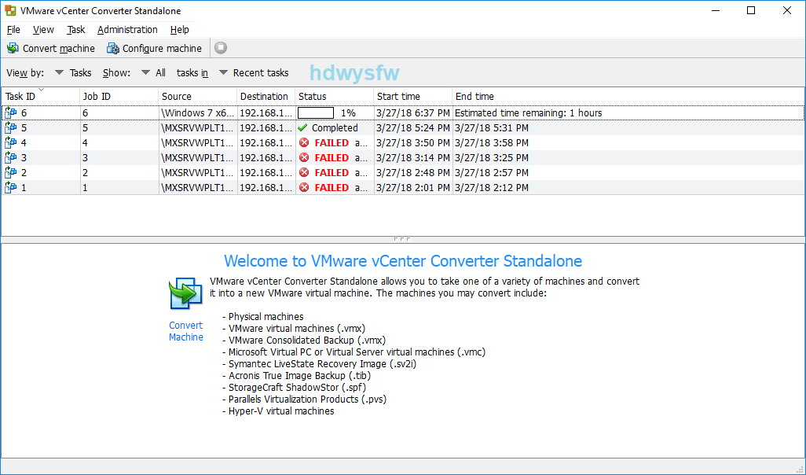The image size is (806, 475).
Task: Click the Convert Machine link text
Action: click(x=186, y=331)
